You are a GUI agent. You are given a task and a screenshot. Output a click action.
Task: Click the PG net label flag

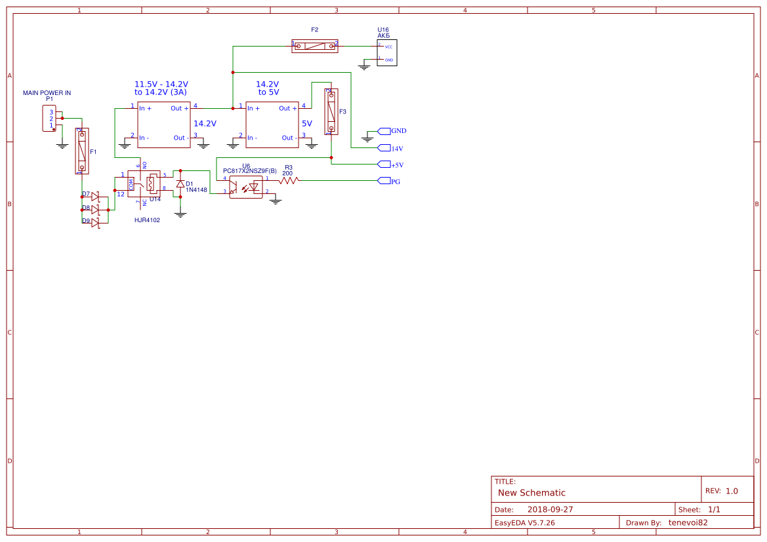coord(384,181)
